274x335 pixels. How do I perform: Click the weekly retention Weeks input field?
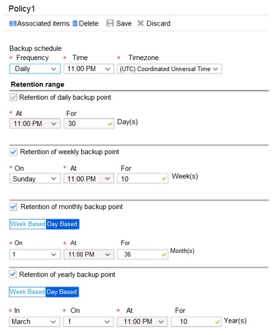(x=142, y=179)
